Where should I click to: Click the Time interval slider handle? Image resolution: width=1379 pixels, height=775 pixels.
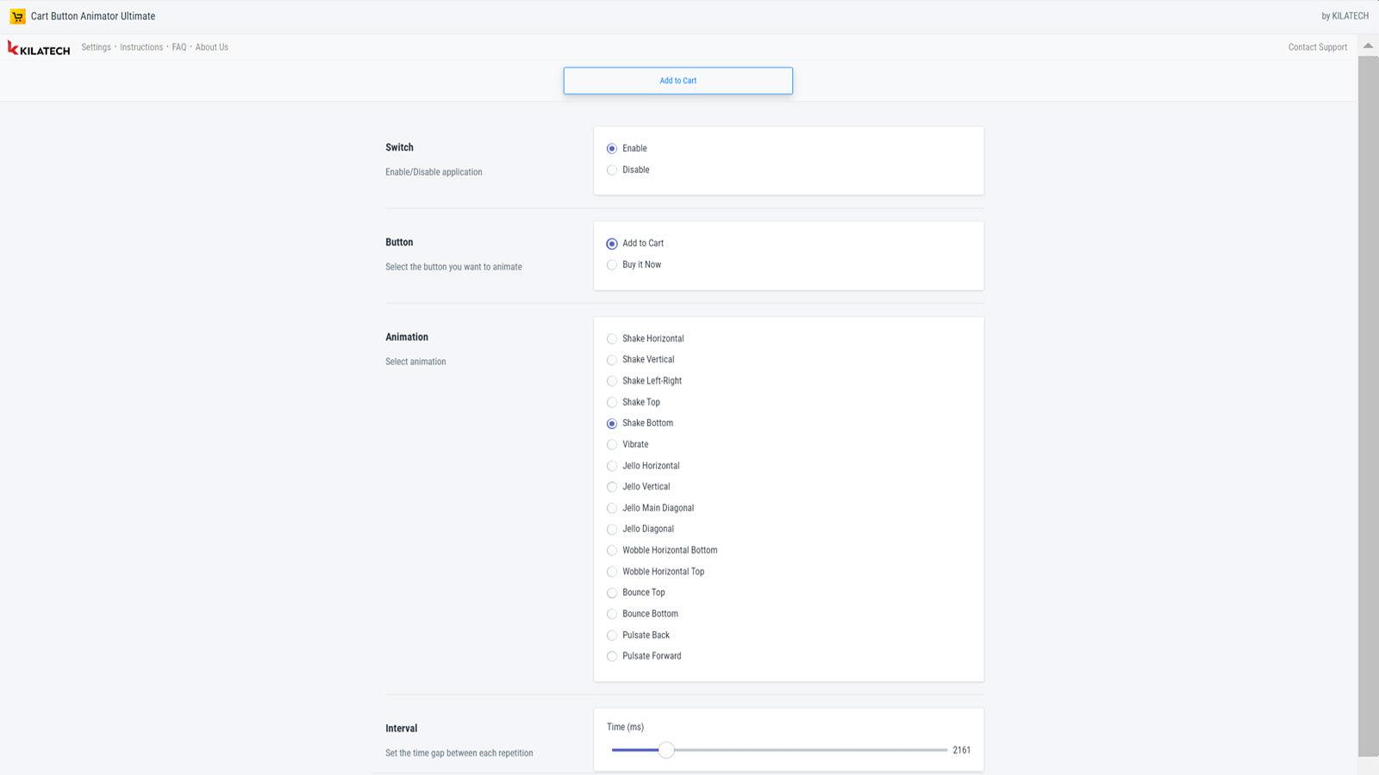click(666, 750)
